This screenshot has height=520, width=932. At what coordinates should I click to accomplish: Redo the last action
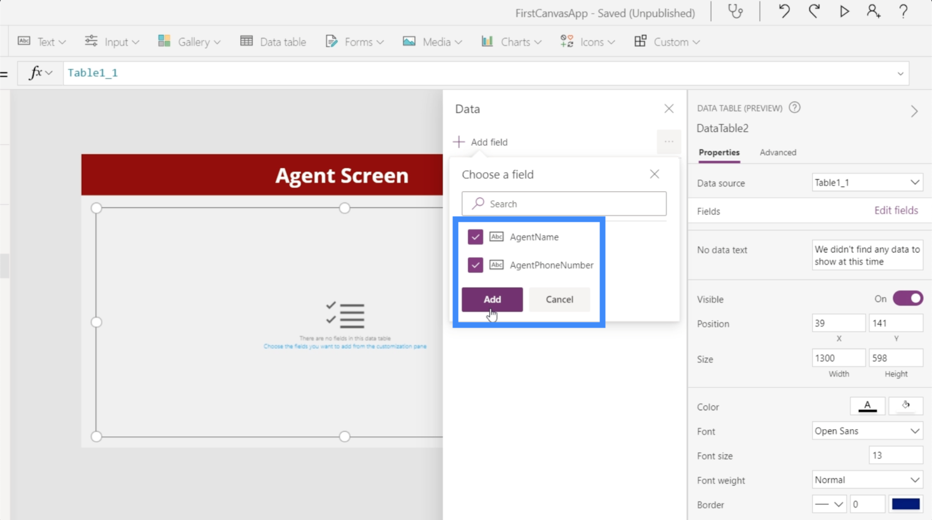pyautogui.click(x=814, y=12)
